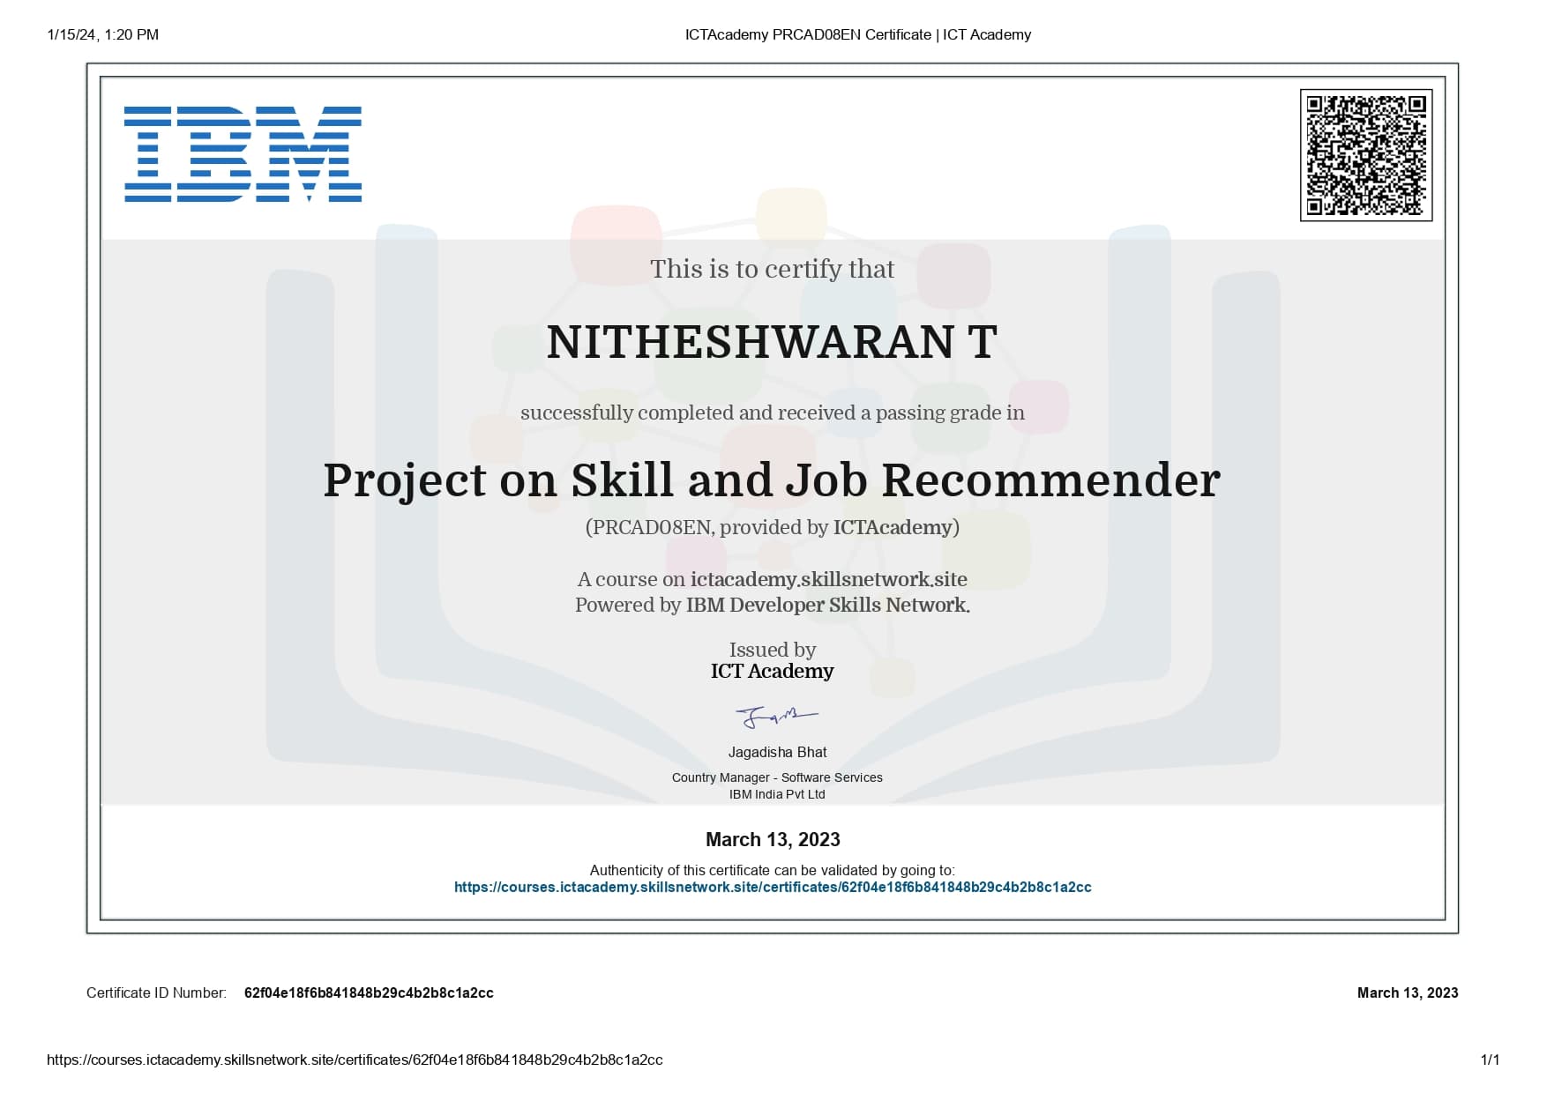
Task: Click the URL in the page footer
Action: 355,1060
